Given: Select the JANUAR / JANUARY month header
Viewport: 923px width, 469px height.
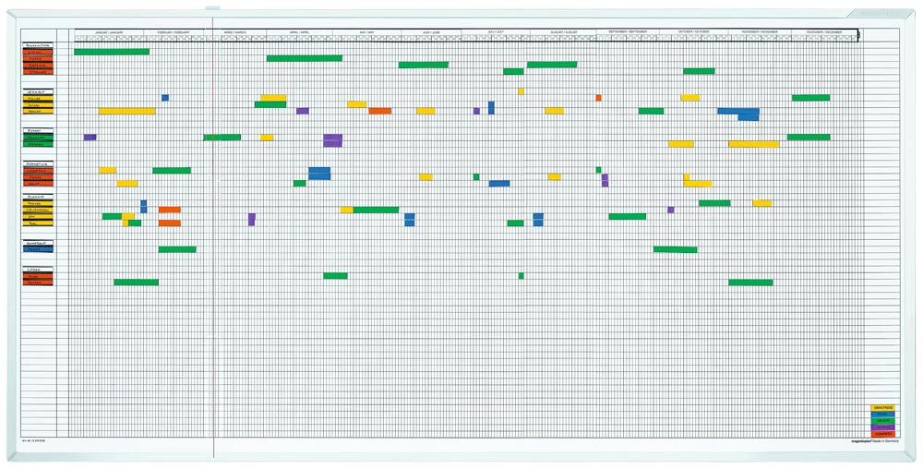Looking at the screenshot, I should pyautogui.click(x=109, y=31).
